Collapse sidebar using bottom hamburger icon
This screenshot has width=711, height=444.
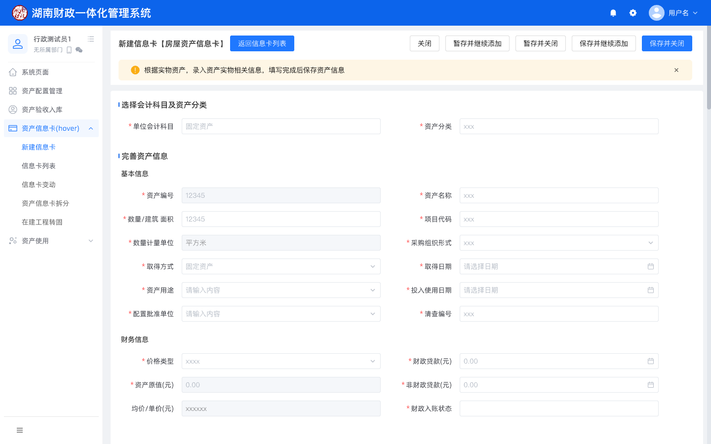click(20, 430)
